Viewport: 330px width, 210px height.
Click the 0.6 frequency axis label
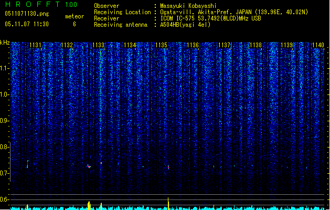pyautogui.click(x=4, y=199)
